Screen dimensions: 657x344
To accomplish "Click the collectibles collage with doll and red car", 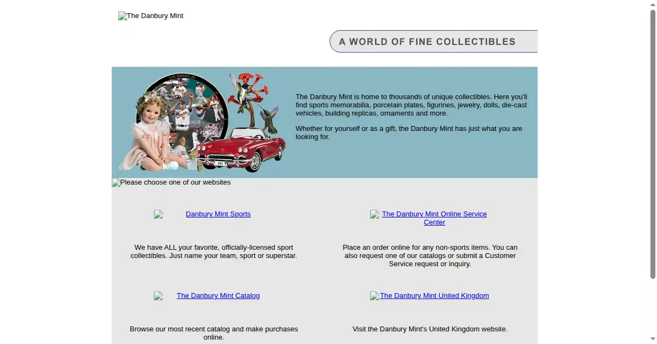I will point(203,122).
